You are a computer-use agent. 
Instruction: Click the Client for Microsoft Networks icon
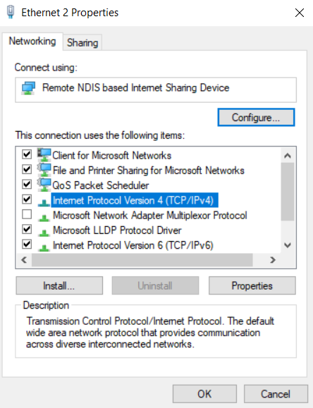(x=44, y=155)
